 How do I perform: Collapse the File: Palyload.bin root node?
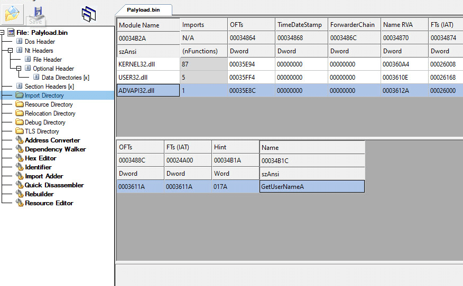2,32
